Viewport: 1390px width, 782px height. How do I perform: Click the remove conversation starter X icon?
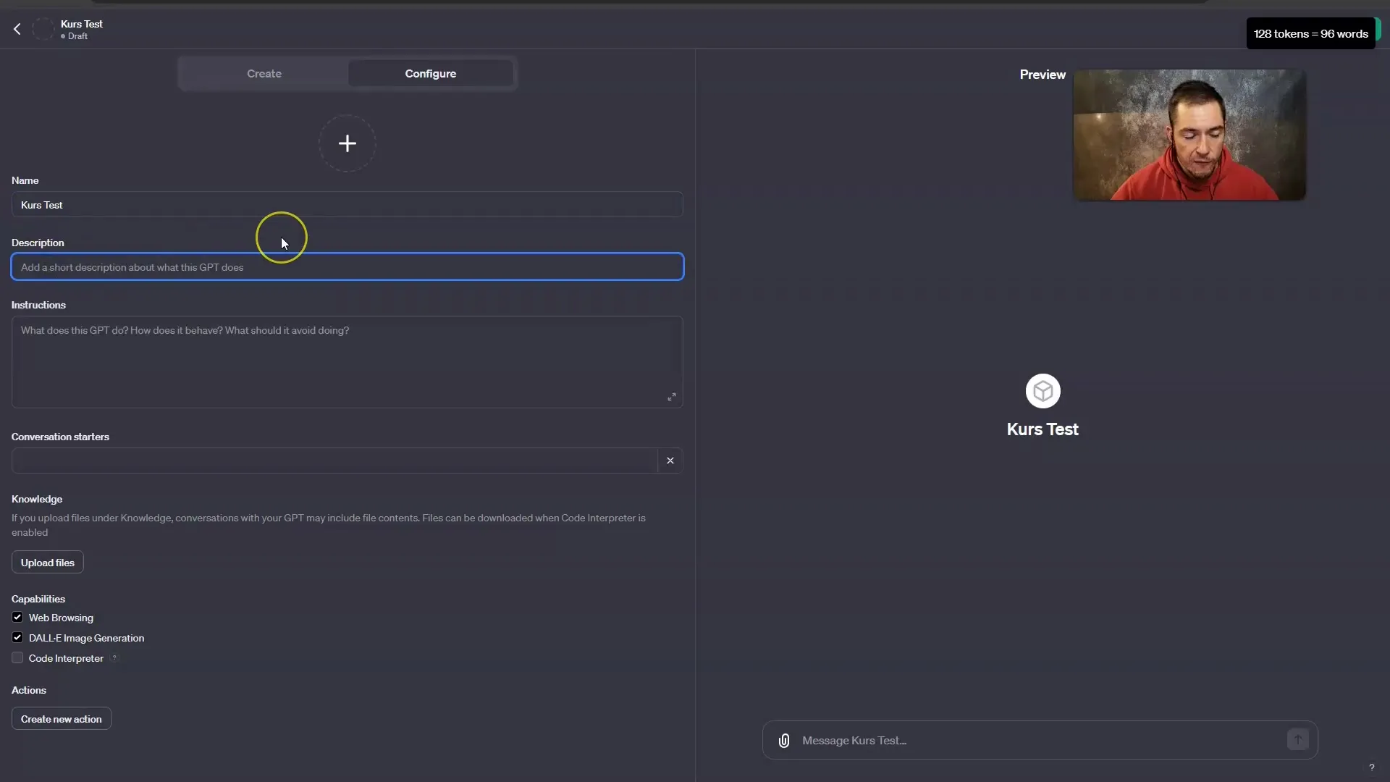670,461
